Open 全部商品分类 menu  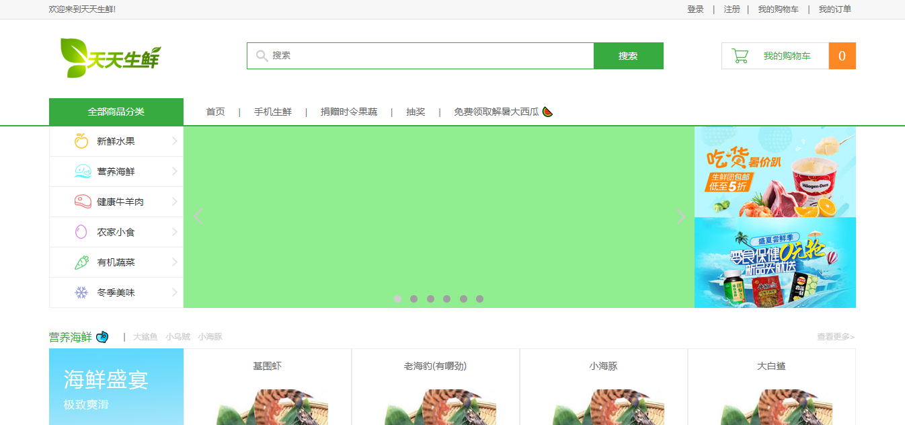116,112
